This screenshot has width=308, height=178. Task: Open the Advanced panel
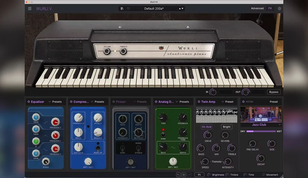pos(257,8)
